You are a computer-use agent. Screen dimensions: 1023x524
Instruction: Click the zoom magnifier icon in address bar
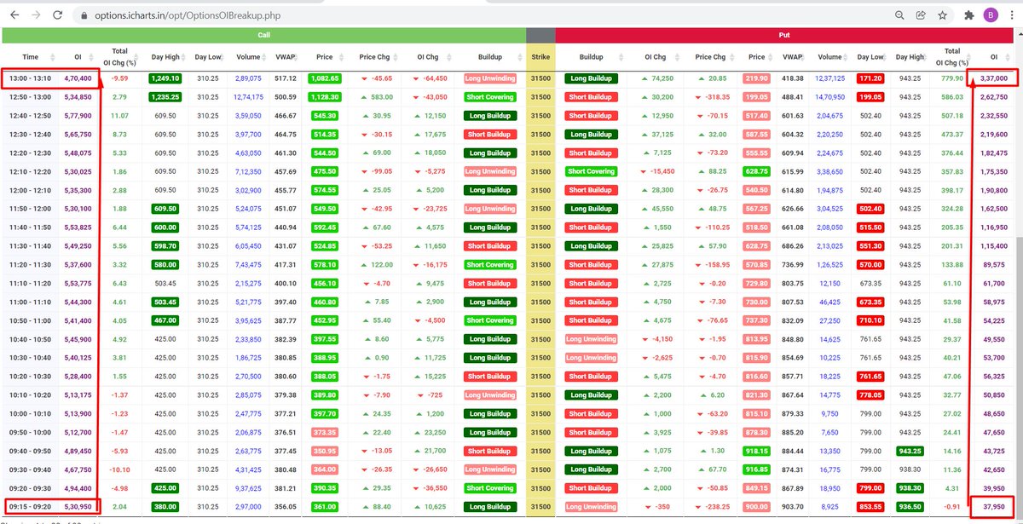pyautogui.click(x=899, y=15)
